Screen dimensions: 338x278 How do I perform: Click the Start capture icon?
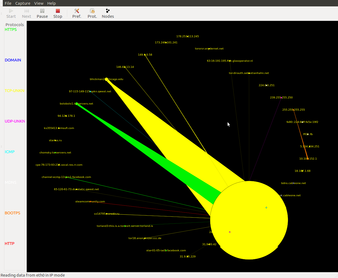[x=11, y=13]
